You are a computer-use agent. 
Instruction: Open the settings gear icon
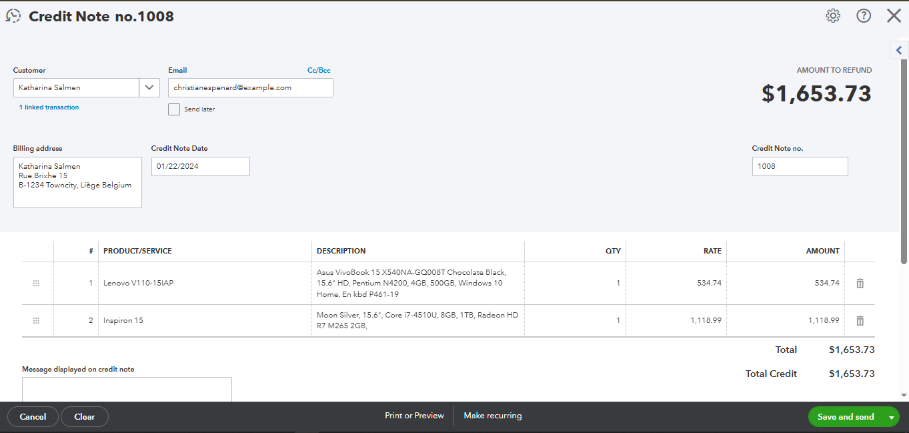tap(833, 16)
